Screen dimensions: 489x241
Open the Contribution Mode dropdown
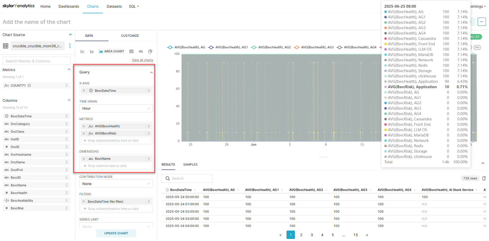pyautogui.click(x=116, y=184)
